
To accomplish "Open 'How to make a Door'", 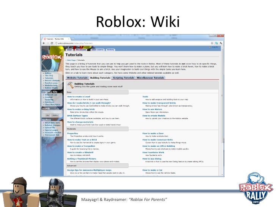I will [x=153, y=133].
